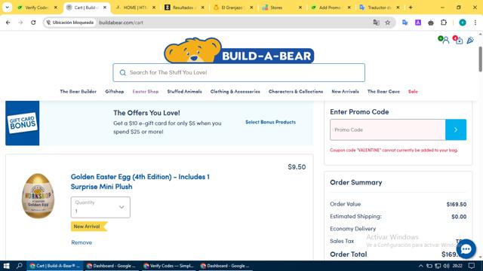The height and width of the screenshot is (271, 483).
Task: Open Golden Easter Egg product link
Action: 140,181
